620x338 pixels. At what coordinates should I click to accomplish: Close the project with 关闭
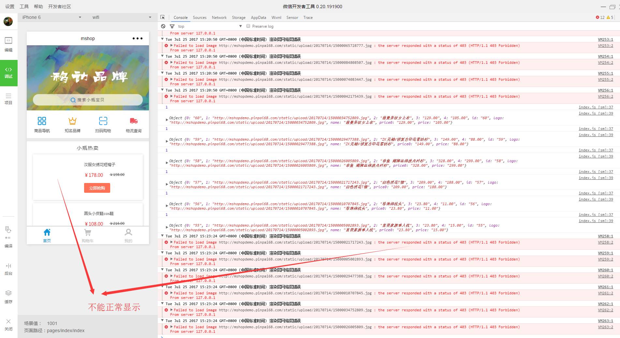point(8,325)
